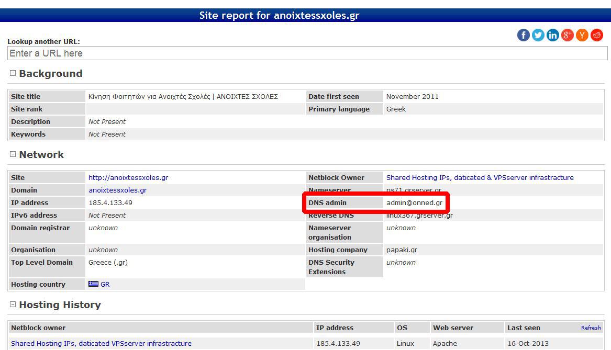The width and height of the screenshot is (611, 350).
Task: Select the linux367.grserver.gr reverse DNS value
Action: pyautogui.click(x=420, y=216)
